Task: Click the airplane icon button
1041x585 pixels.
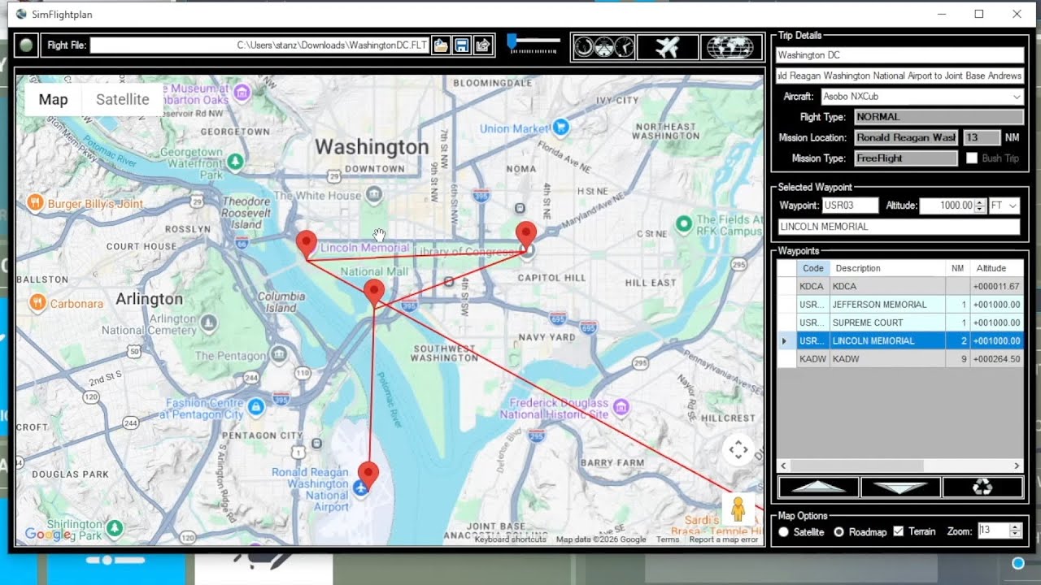Action: (x=667, y=47)
